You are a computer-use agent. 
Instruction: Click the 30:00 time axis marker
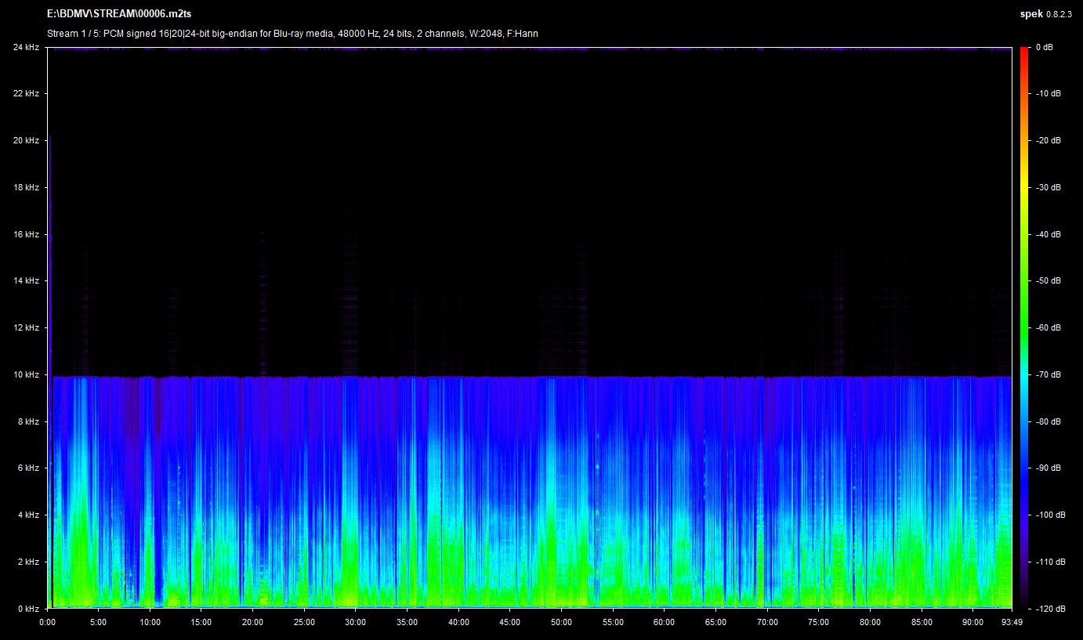tap(356, 622)
